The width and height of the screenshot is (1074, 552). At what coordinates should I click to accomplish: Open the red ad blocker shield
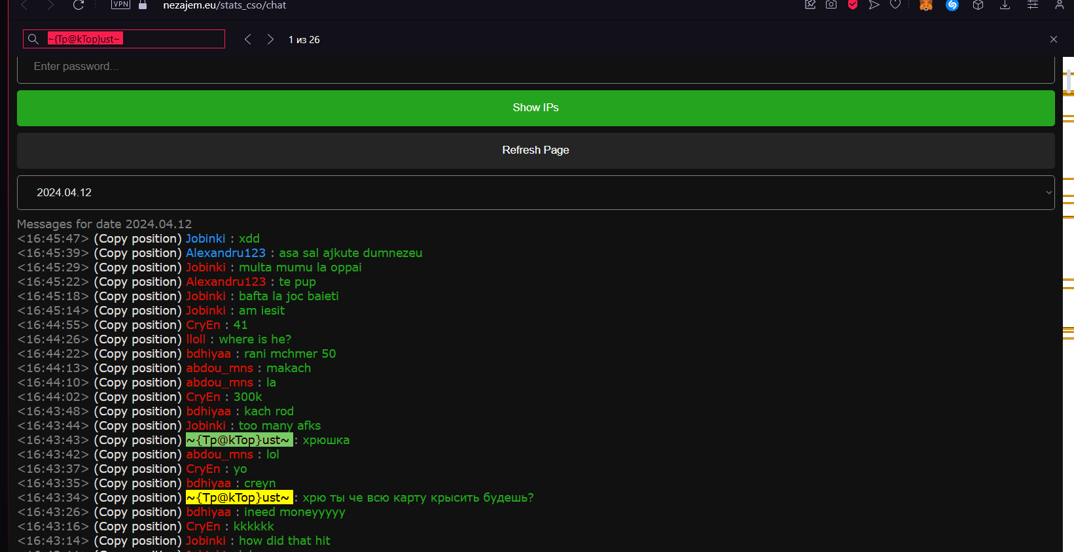853,5
